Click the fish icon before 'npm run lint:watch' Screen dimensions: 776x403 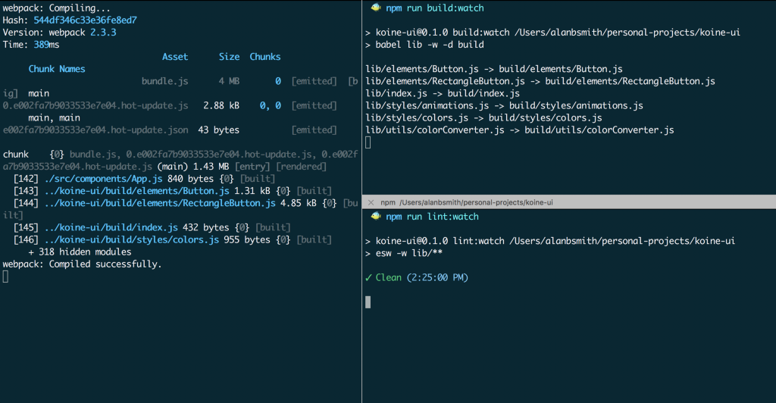click(376, 216)
